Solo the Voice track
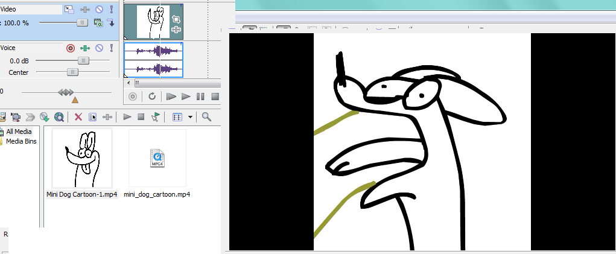Screen dimensions: 616x254 (x=112, y=48)
